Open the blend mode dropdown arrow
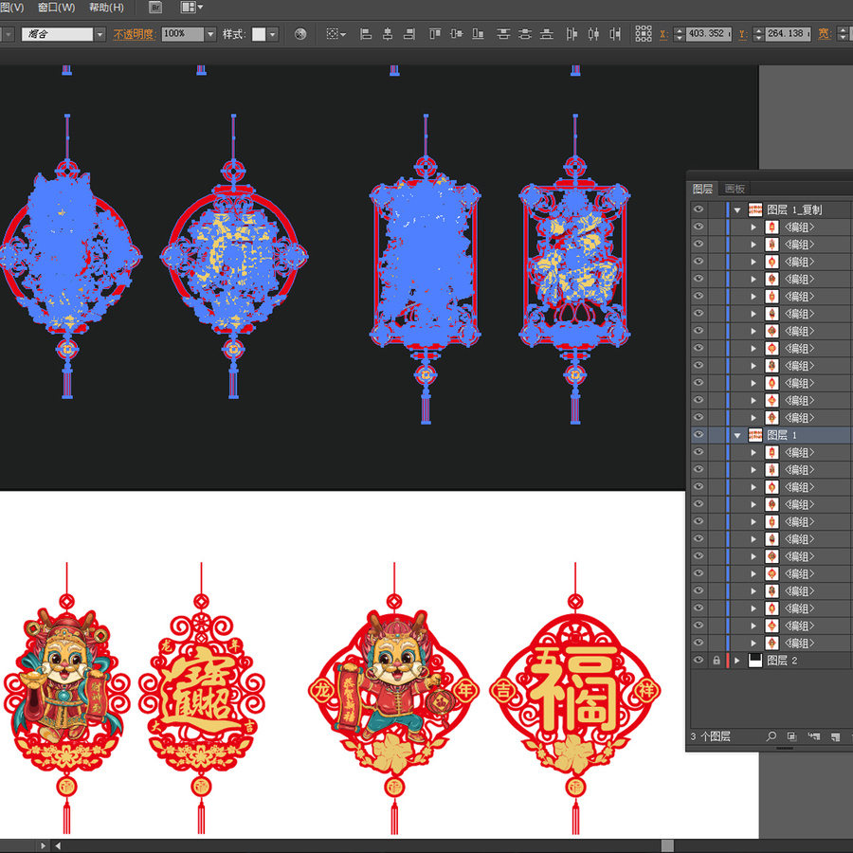Image resolution: width=853 pixels, height=853 pixels. pos(100,34)
